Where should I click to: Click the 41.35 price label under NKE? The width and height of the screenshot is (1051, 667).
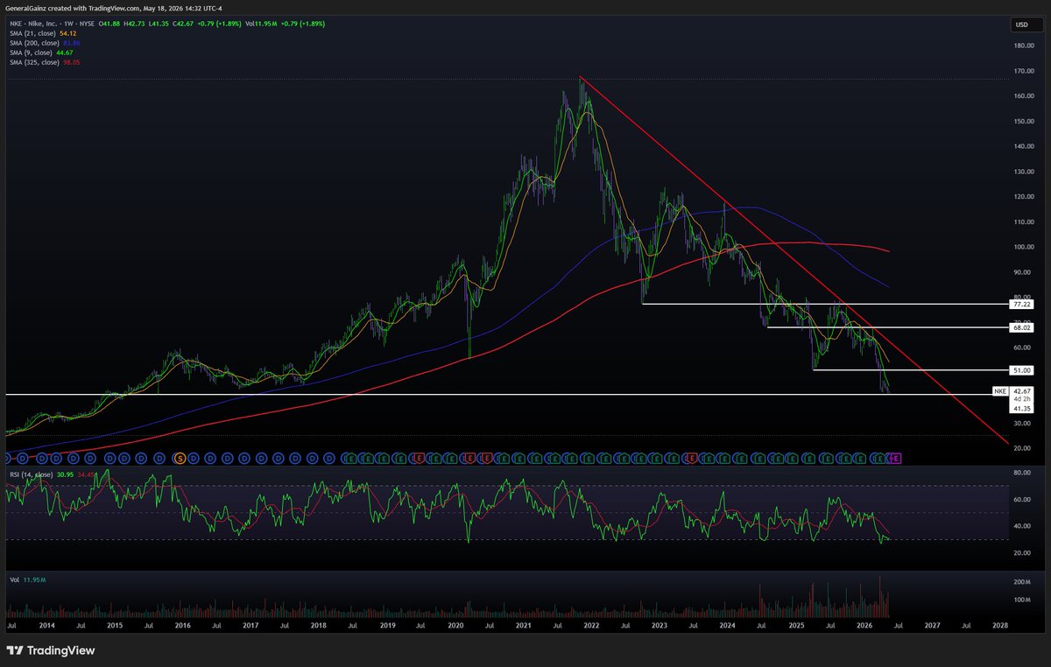1019,408
